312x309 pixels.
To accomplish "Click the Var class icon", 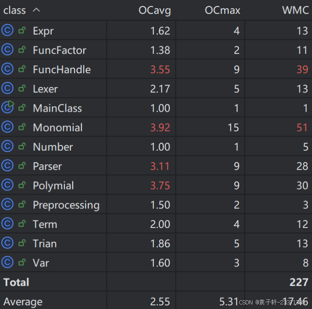I will tap(7, 262).
